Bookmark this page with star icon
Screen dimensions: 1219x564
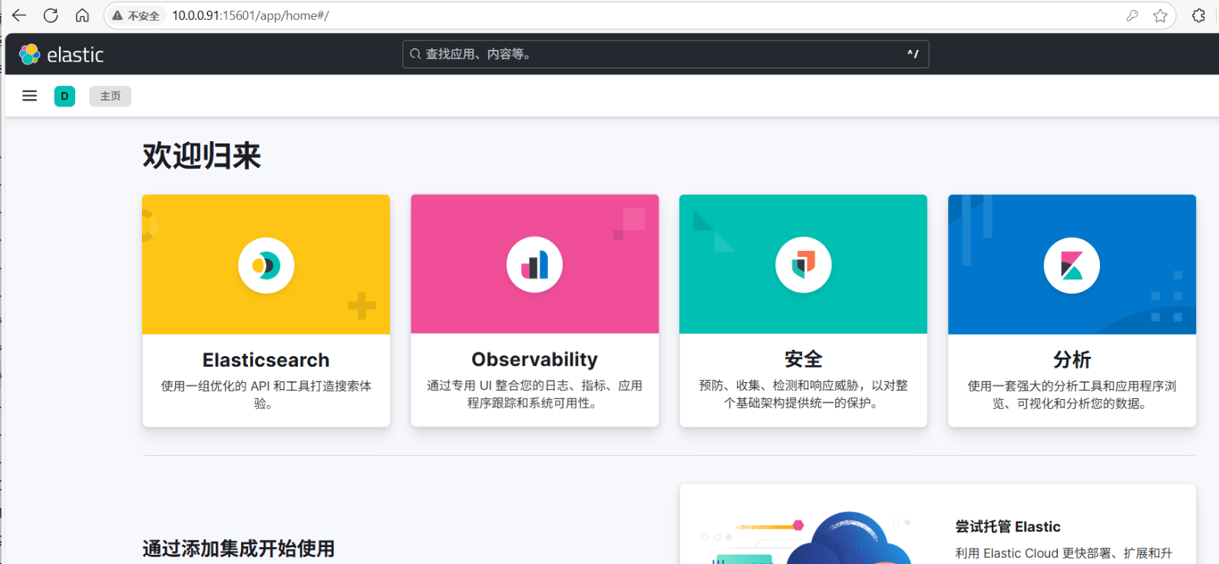click(x=1160, y=15)
